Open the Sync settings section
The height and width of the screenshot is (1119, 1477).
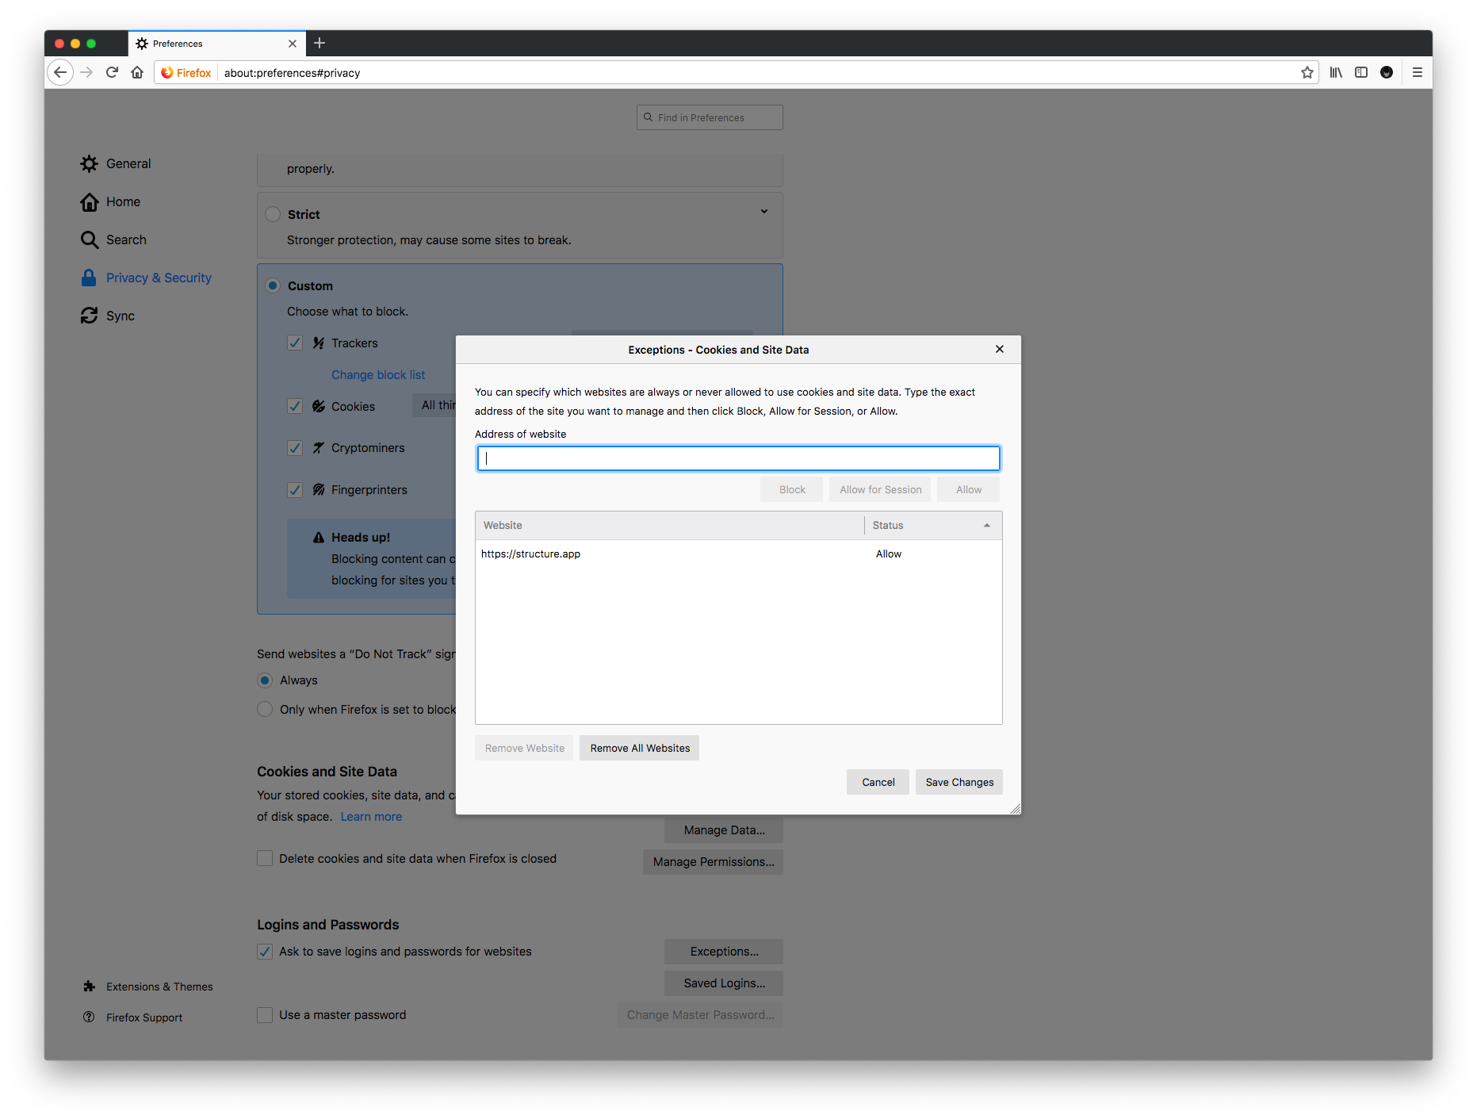pos(120,316)
